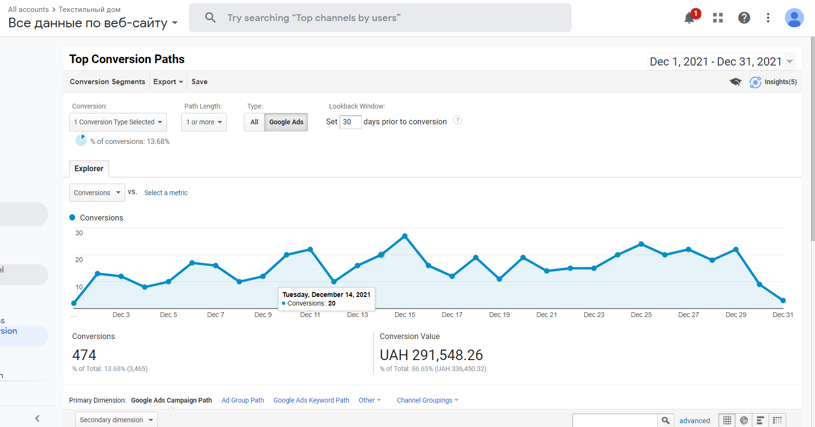Screen dimensions: 815x427
Task: Open the three-dot options menu
Action: point(768,18)
